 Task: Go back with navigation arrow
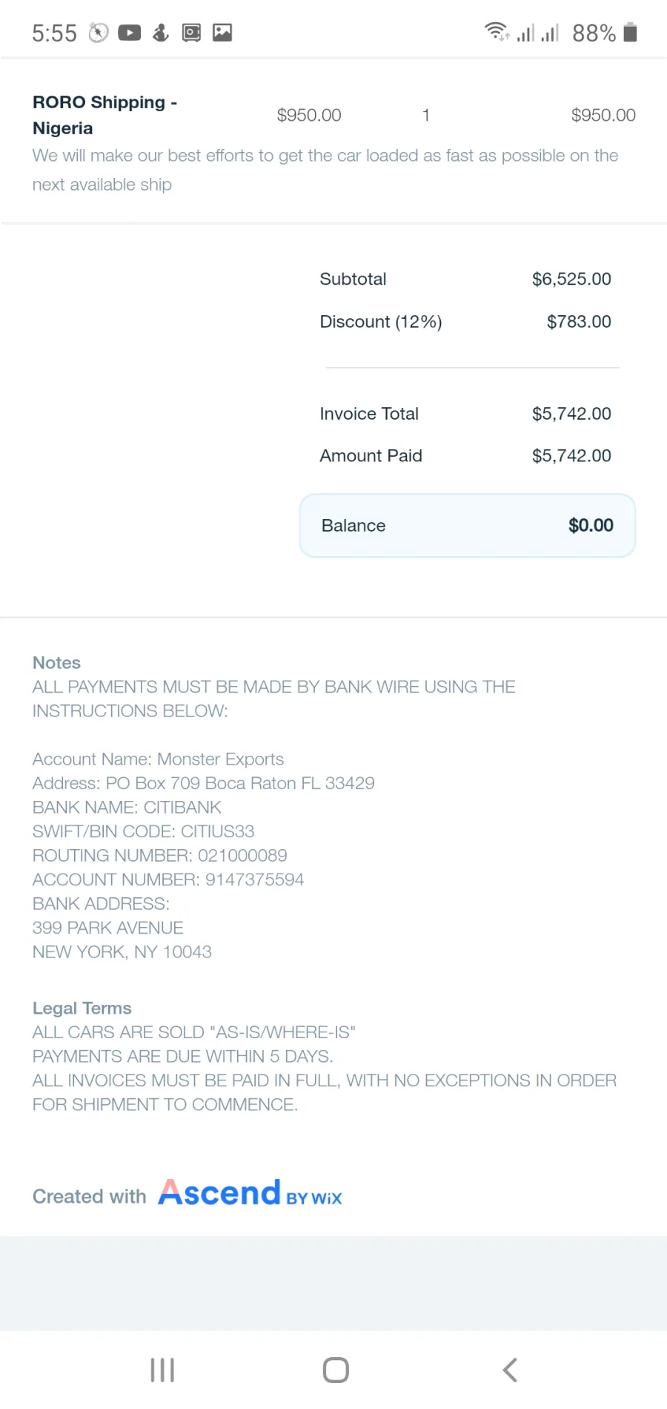510,1370
